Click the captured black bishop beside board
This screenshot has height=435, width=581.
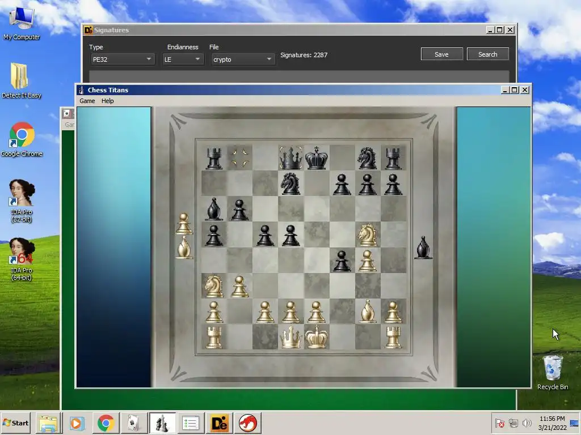(x=423, y=247)
